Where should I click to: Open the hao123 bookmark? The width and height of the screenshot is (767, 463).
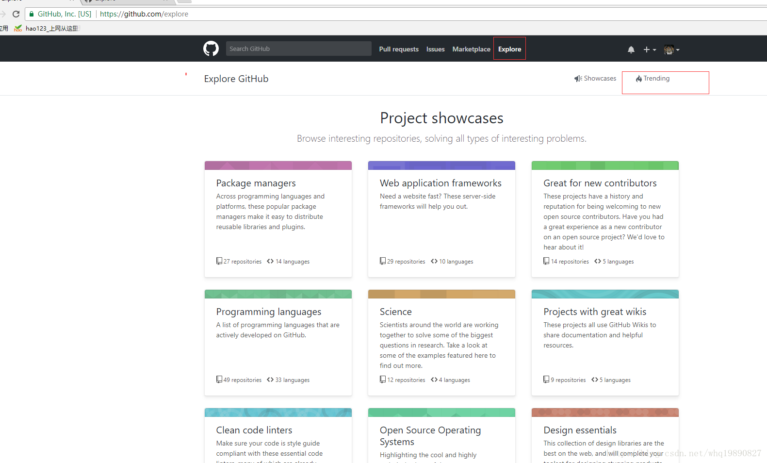(46, 28)
